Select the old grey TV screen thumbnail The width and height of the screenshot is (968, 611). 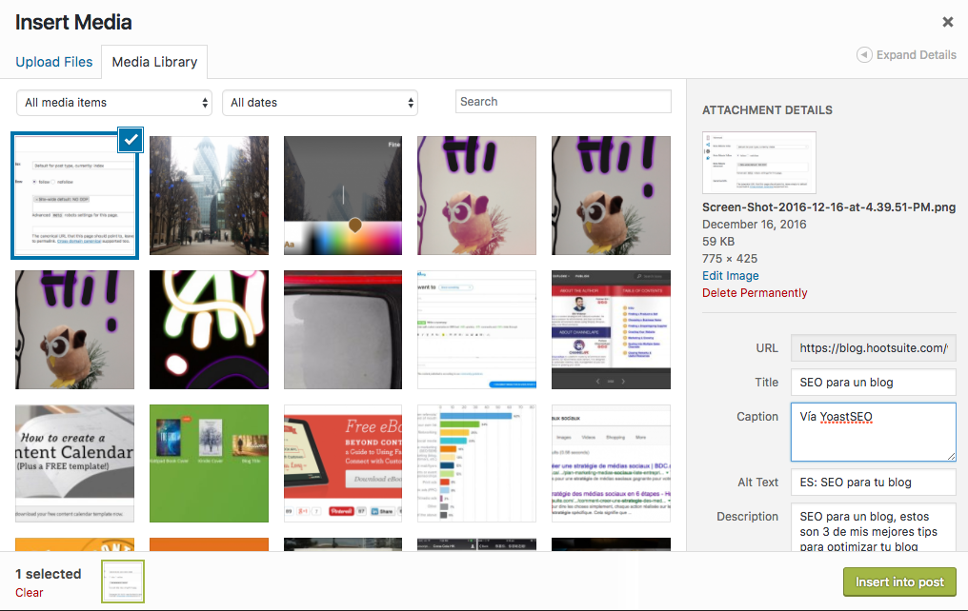343,329
